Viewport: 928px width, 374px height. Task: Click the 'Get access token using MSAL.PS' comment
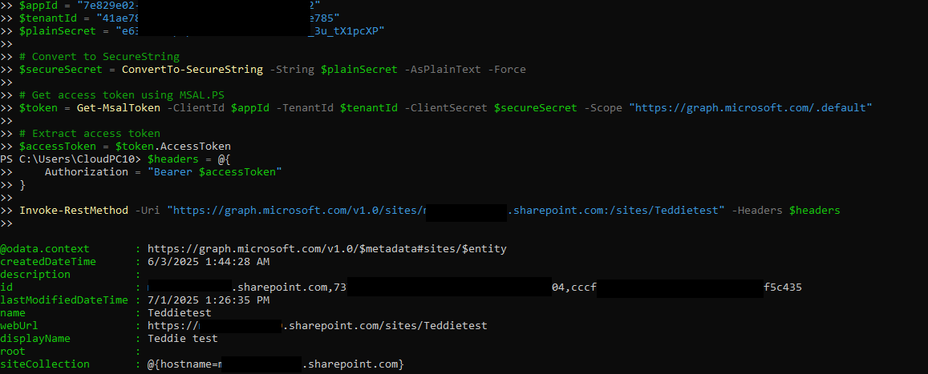(x=122, y=95)
